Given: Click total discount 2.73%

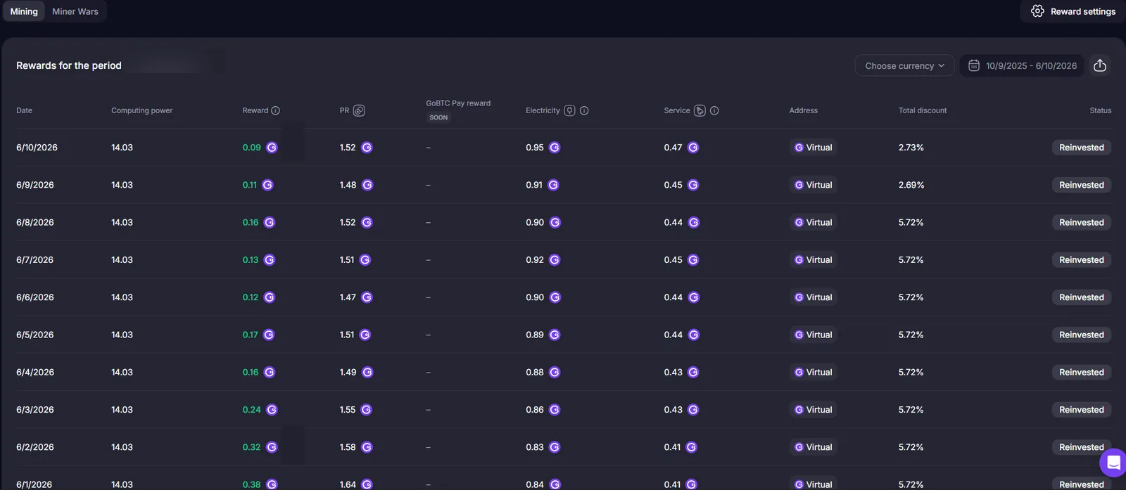Looking at the screenshot, I should pyautogui.click(x=911, y=148).
